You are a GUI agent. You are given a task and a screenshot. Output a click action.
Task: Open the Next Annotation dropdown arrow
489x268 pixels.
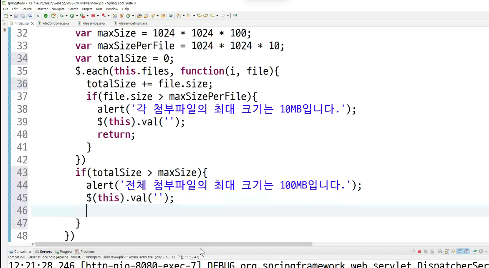tap(184, 16)
